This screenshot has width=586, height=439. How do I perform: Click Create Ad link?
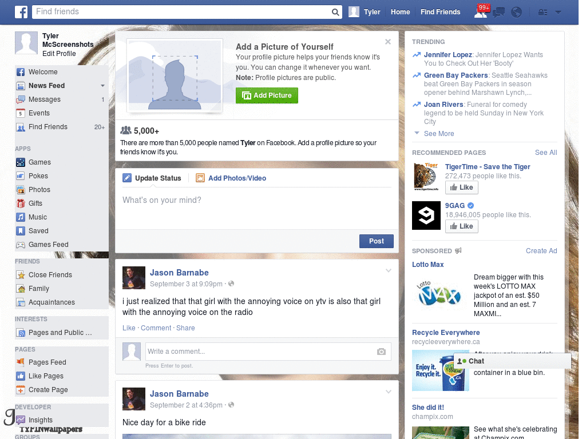(541, 251)
